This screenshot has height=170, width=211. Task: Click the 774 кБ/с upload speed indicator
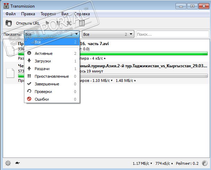(164, 163)
